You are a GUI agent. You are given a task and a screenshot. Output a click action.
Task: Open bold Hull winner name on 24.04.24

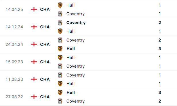pos(71,49)
